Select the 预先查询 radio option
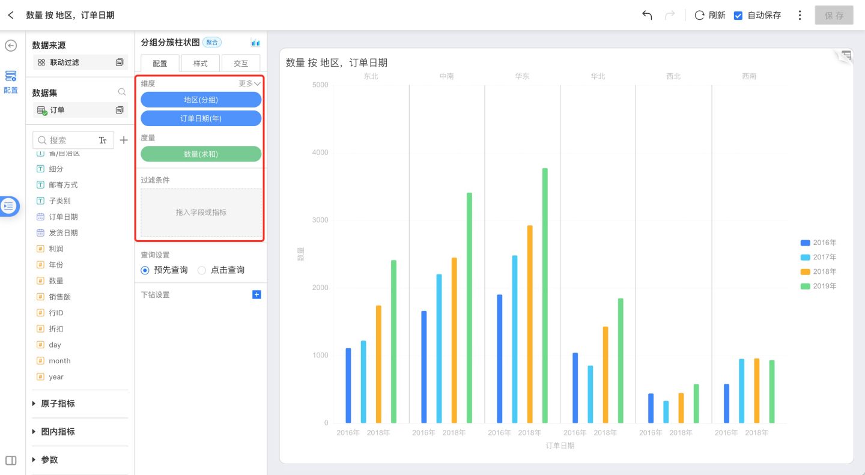 tap(145, 270)
